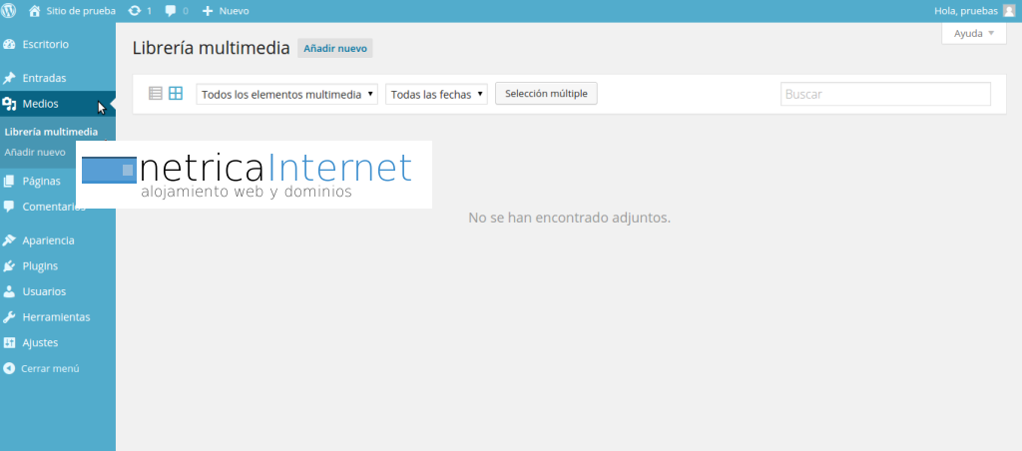Click the Librería multimedia page heading
1022x451 pixels.
click(x=211, y=48)
